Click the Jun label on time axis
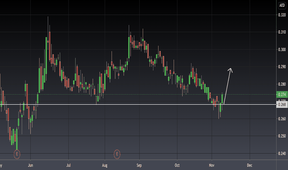The width and height of the screenshot is (288, 170). point(31,165)
